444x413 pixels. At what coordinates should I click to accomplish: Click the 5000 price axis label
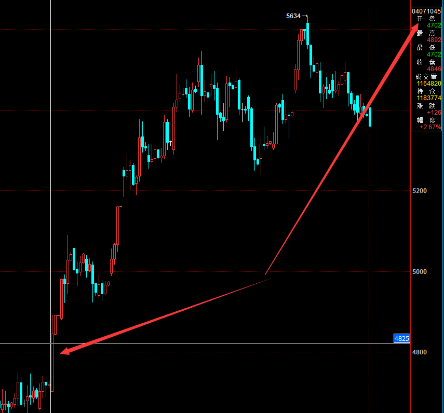pos(420,272)
